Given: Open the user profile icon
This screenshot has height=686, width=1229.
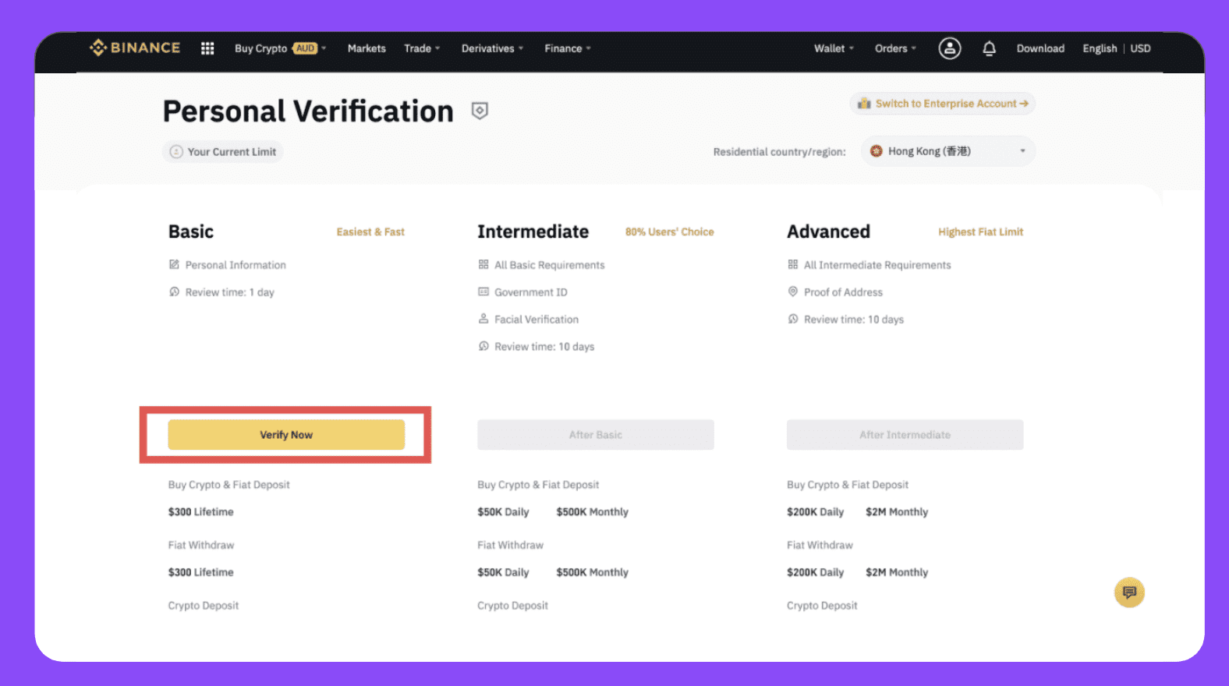Looking at the screenshot, I should pos(949,48).
